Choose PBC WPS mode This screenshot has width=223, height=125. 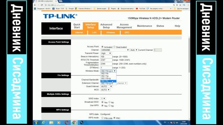click(x=114, y=118)
